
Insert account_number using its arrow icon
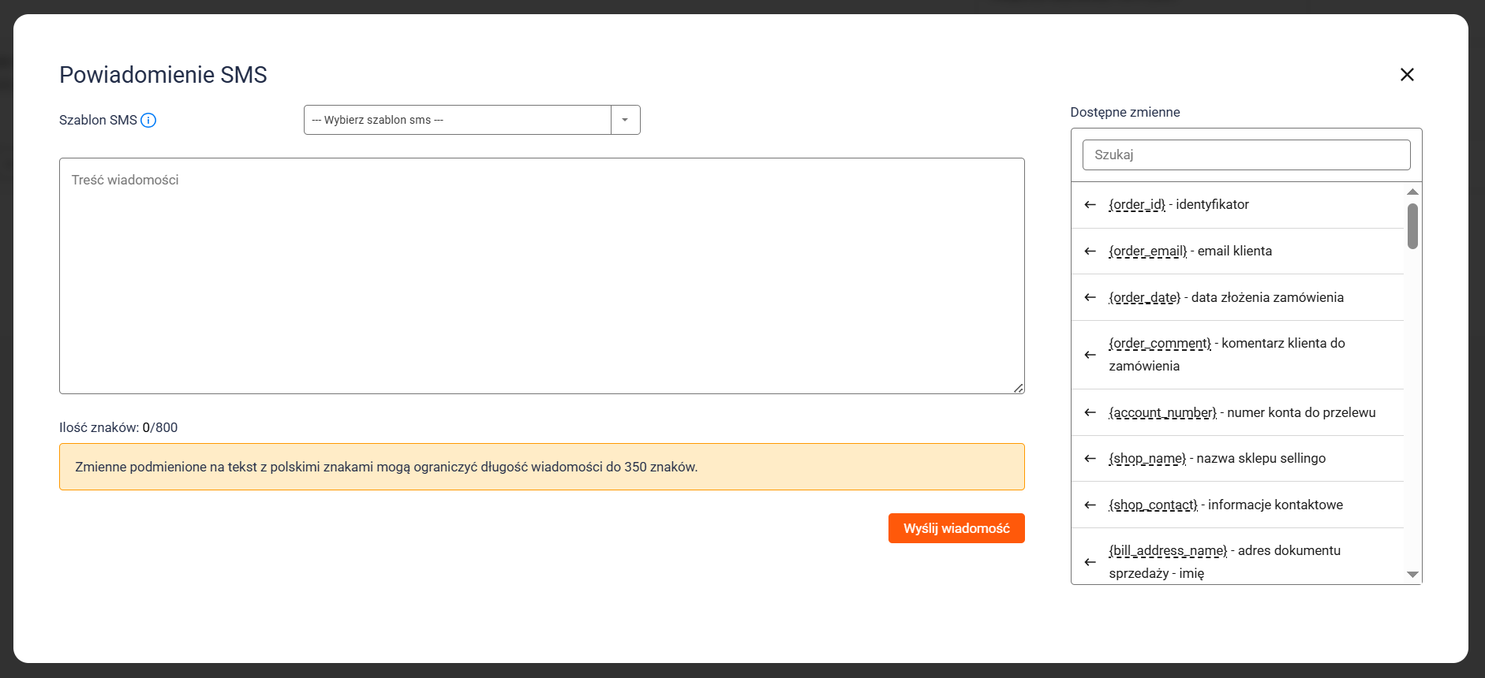(1090, 413)
